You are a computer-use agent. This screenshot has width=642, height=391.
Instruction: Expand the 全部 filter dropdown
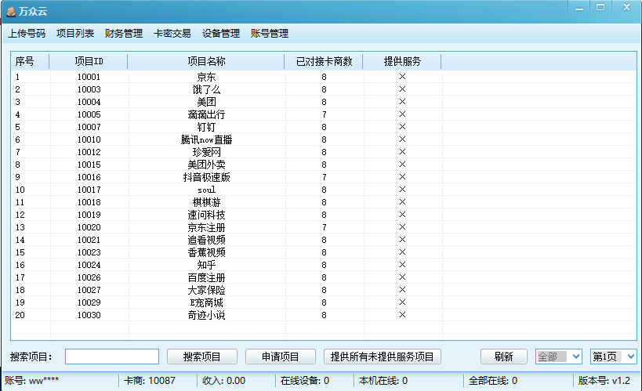[x=558, y=357]
